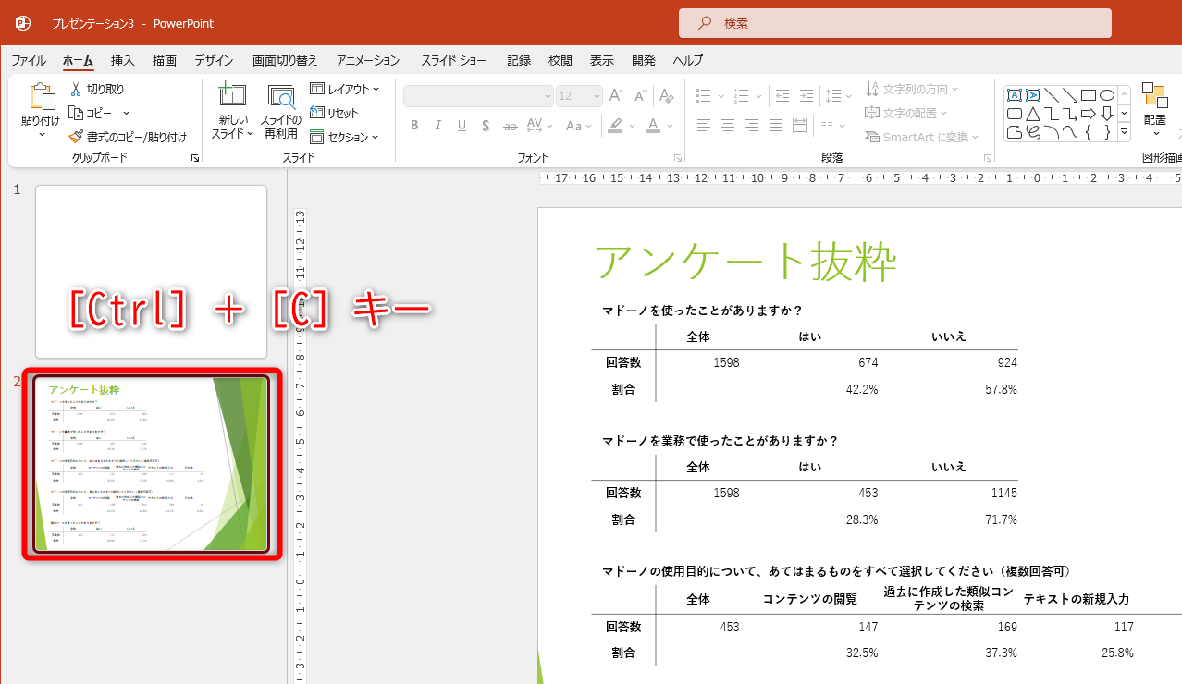The height and width of the screenshot is (684, 1182).
Task: Select the bold formatting icon
Action: pyautogui.click(x=413, y=126)
